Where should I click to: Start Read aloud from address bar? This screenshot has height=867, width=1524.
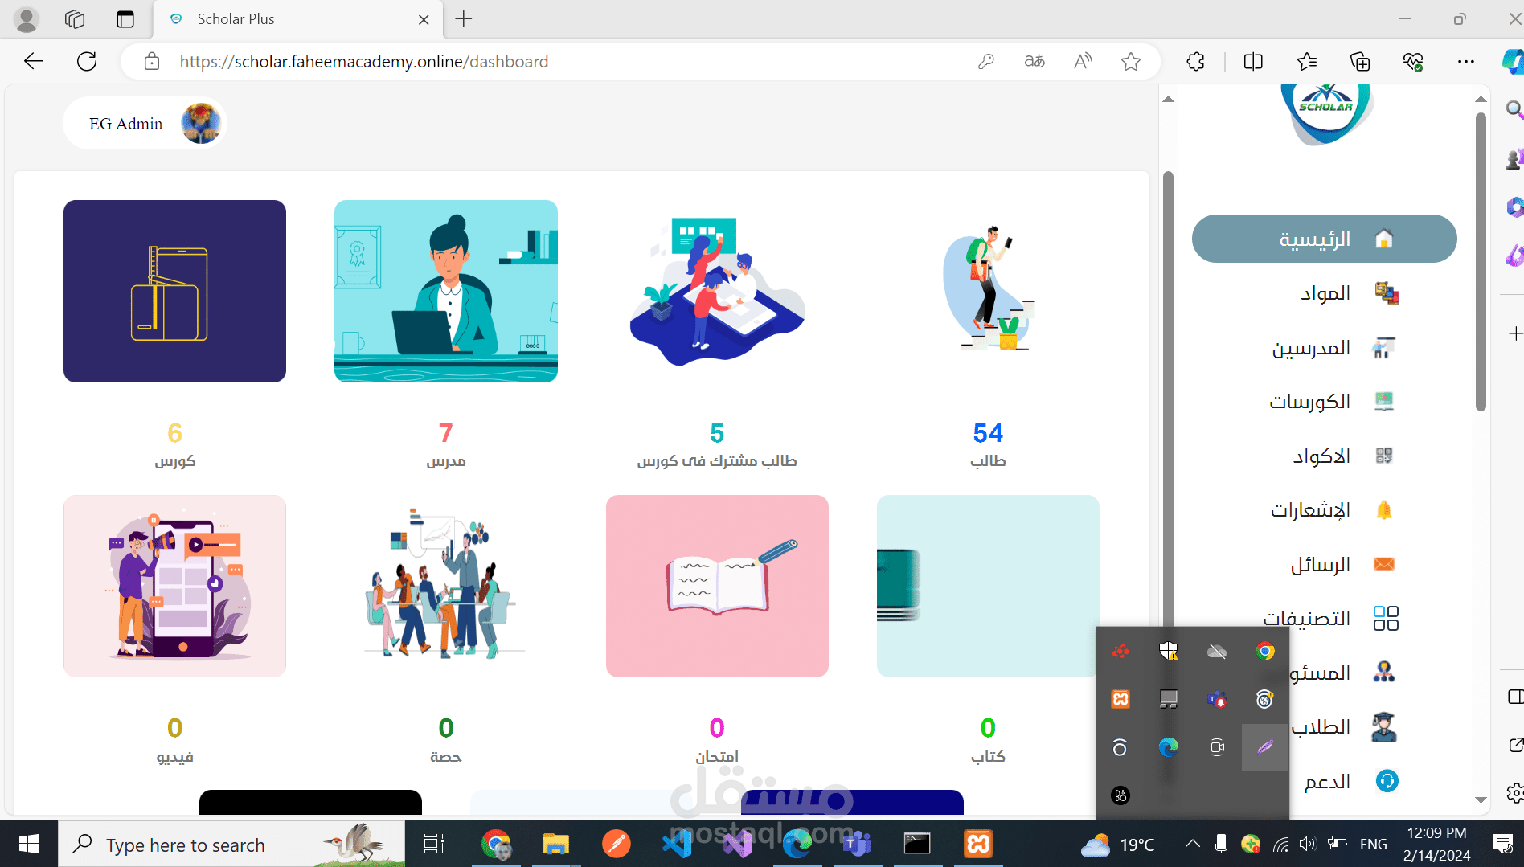pos(1083,61)
